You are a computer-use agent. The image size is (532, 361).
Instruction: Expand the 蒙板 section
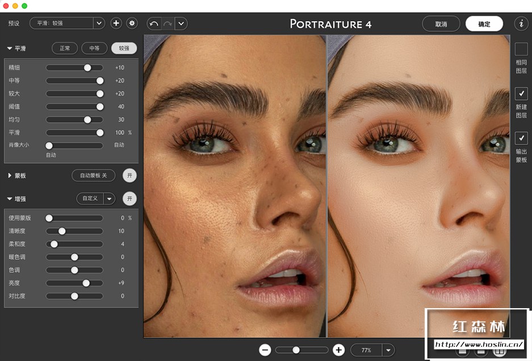pos(10,176)
